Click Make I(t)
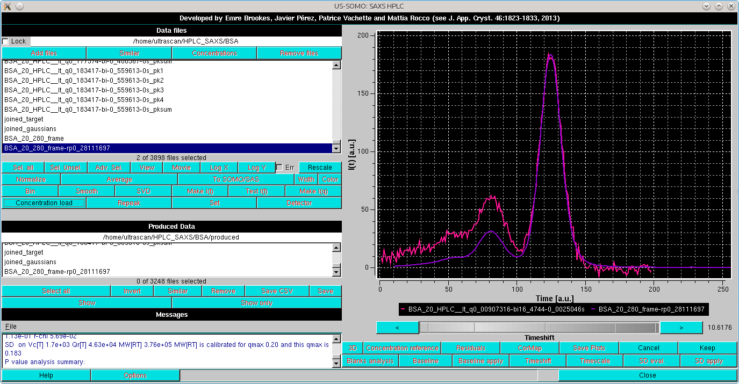Screen dimensions: 739x384 pyautogui.click(x=200, y=191)
